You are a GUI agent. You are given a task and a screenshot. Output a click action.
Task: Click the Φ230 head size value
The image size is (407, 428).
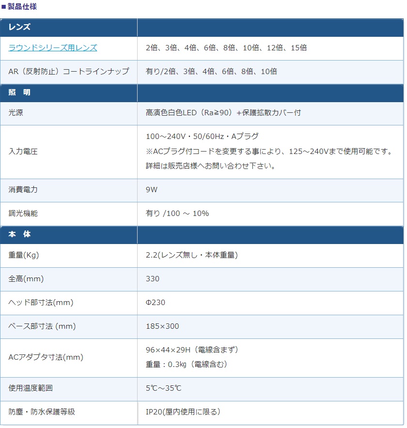tap(156, 303)
